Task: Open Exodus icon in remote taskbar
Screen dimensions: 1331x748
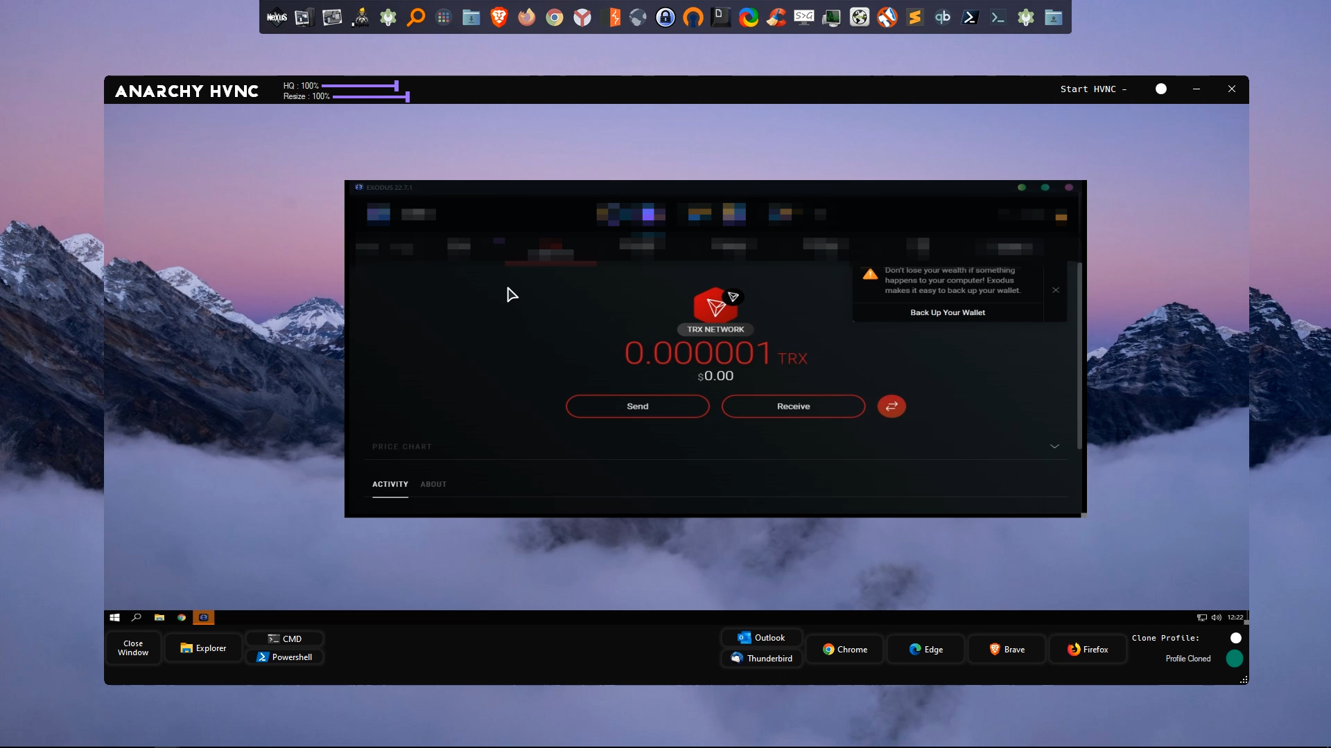Action: (203, 618)
